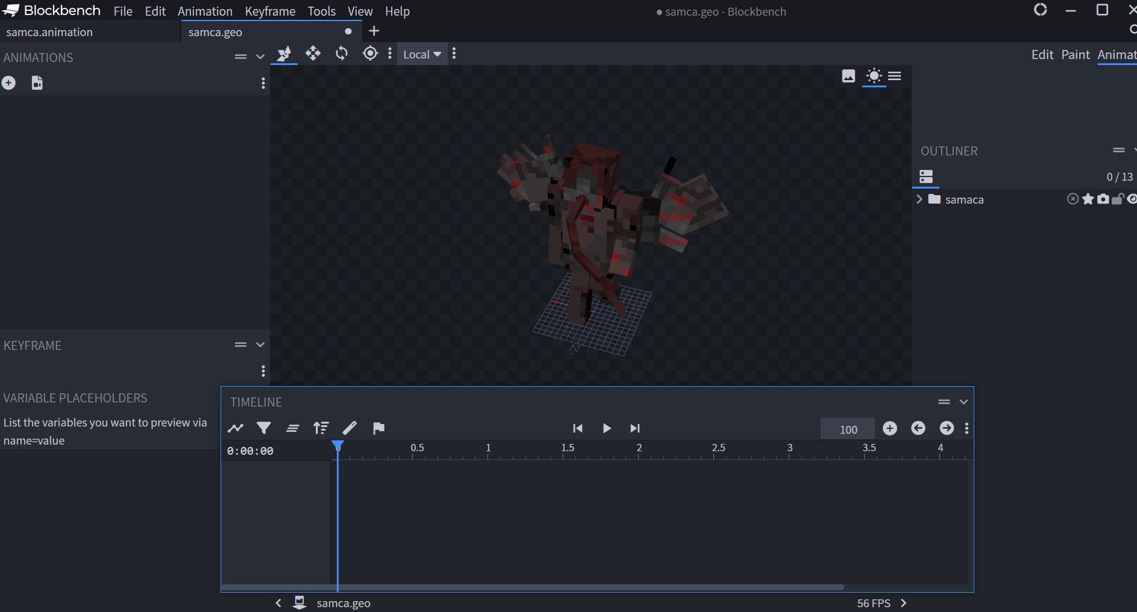
Task: Switch to samca.animation tab
Action: 90,32
